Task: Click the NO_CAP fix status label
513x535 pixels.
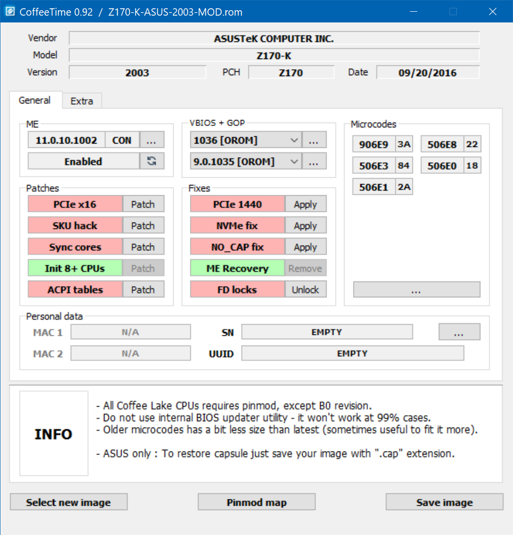Action: [237, 247]
